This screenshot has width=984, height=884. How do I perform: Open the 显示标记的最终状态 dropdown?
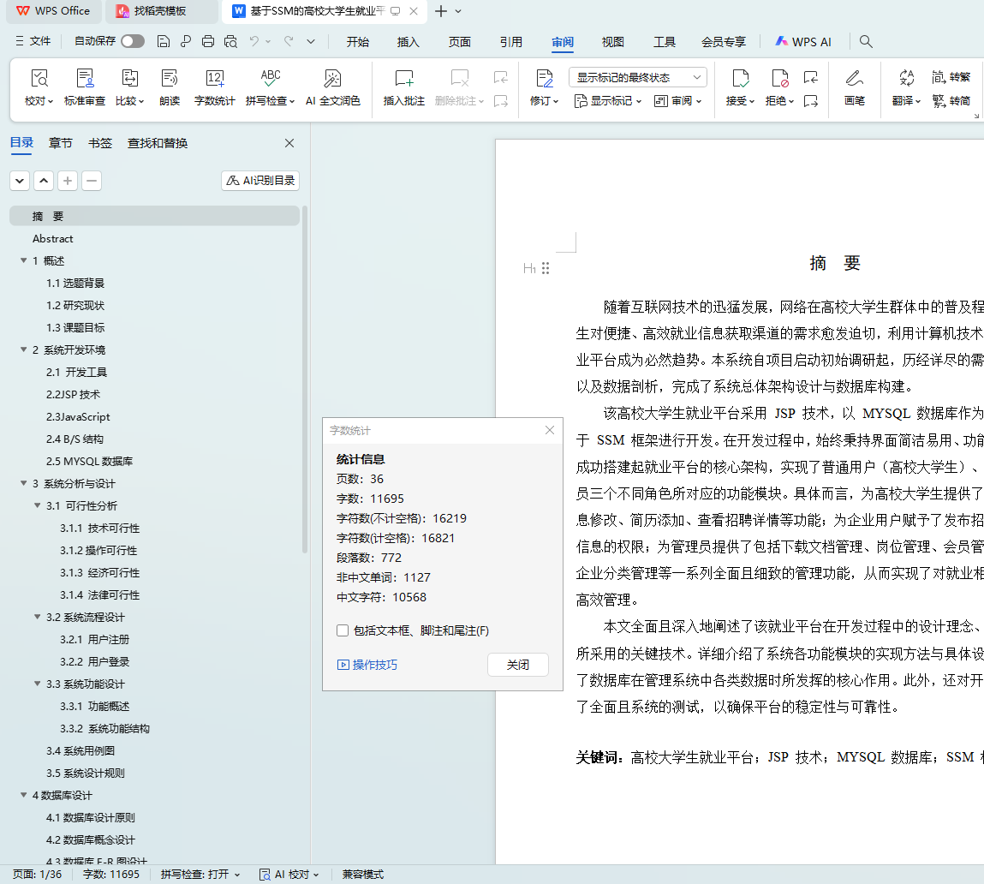tap(637, 77)
